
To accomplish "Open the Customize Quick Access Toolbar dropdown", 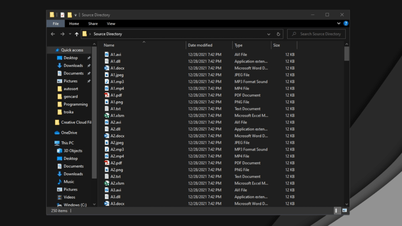I will tap(76, 15).
